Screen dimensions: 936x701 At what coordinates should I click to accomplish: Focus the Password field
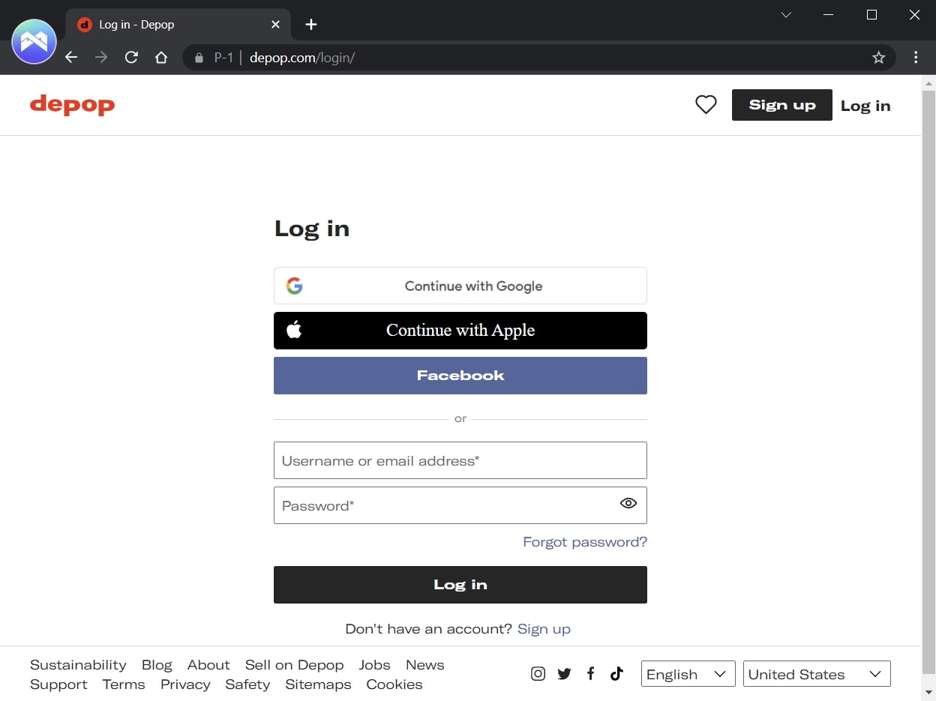pyautogui.click(x=460, y=505)
